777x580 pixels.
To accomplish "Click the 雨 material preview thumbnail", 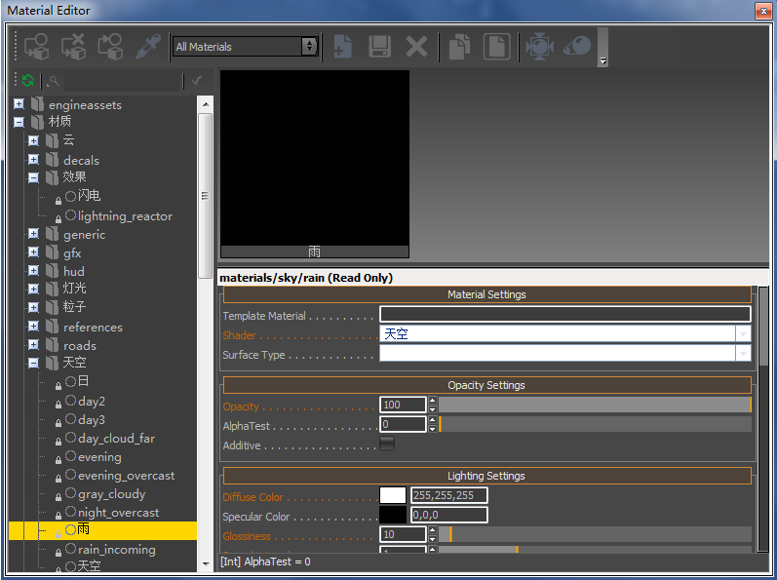I will click(315, 164).
